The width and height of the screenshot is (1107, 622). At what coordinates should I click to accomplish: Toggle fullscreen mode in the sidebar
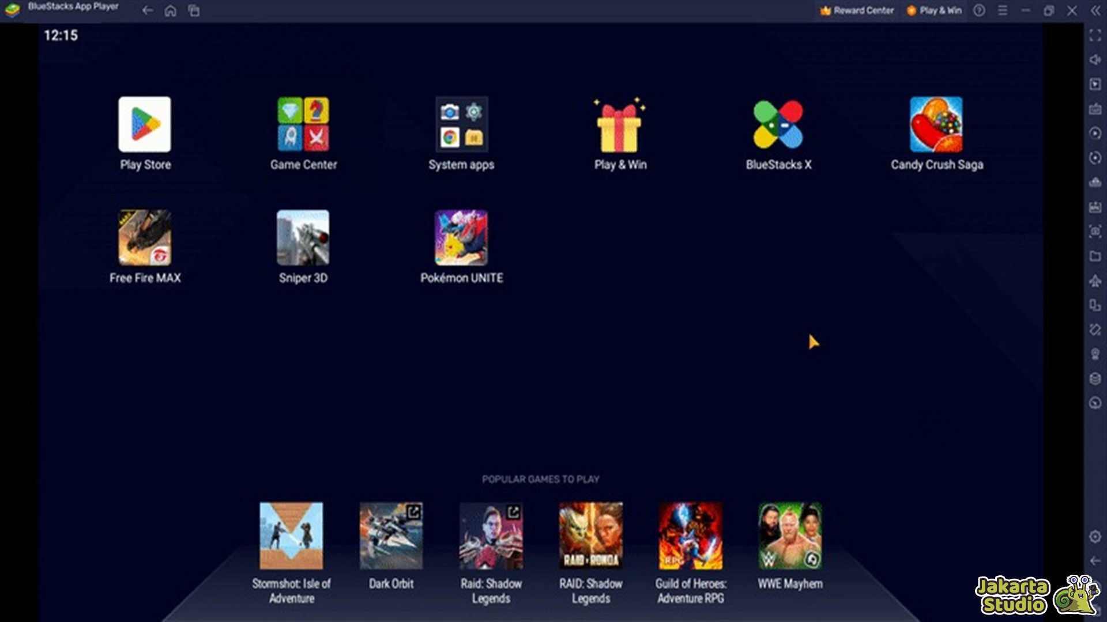(1095, 36)
